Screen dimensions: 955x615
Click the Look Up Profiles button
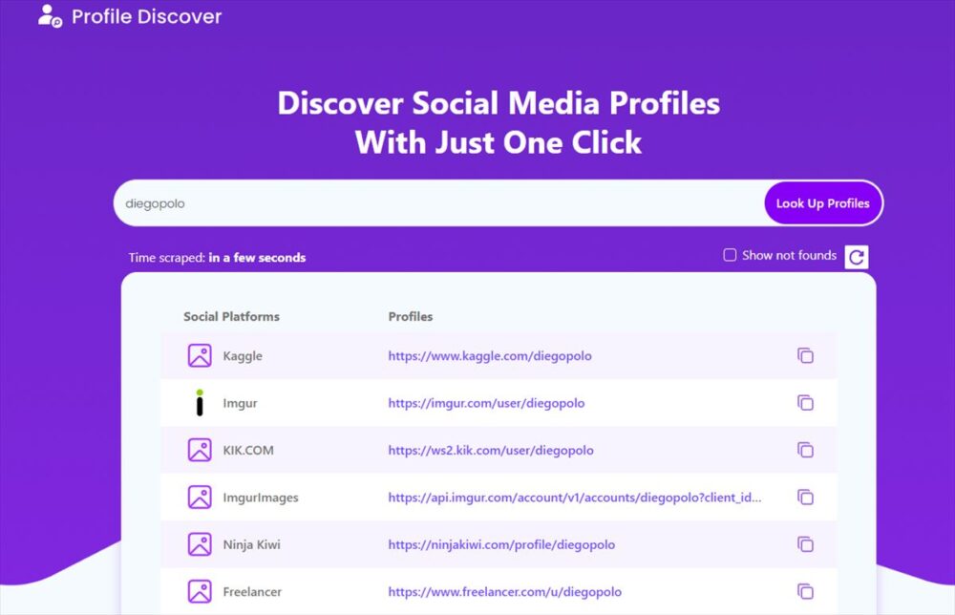pos(822,203)
